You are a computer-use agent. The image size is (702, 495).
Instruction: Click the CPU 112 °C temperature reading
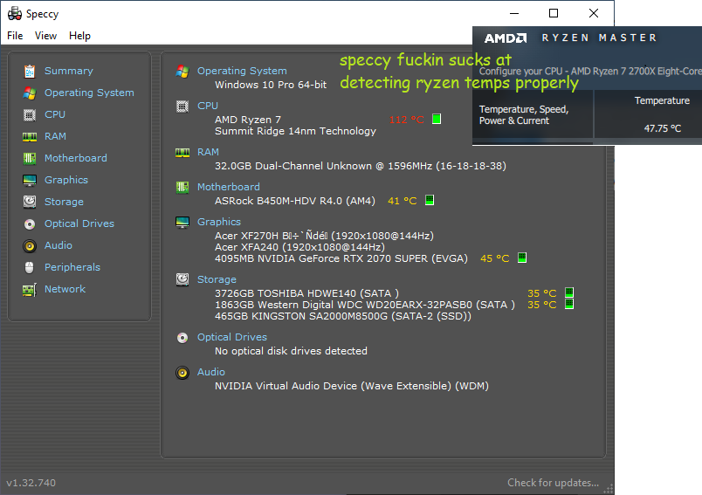[407, 120]
